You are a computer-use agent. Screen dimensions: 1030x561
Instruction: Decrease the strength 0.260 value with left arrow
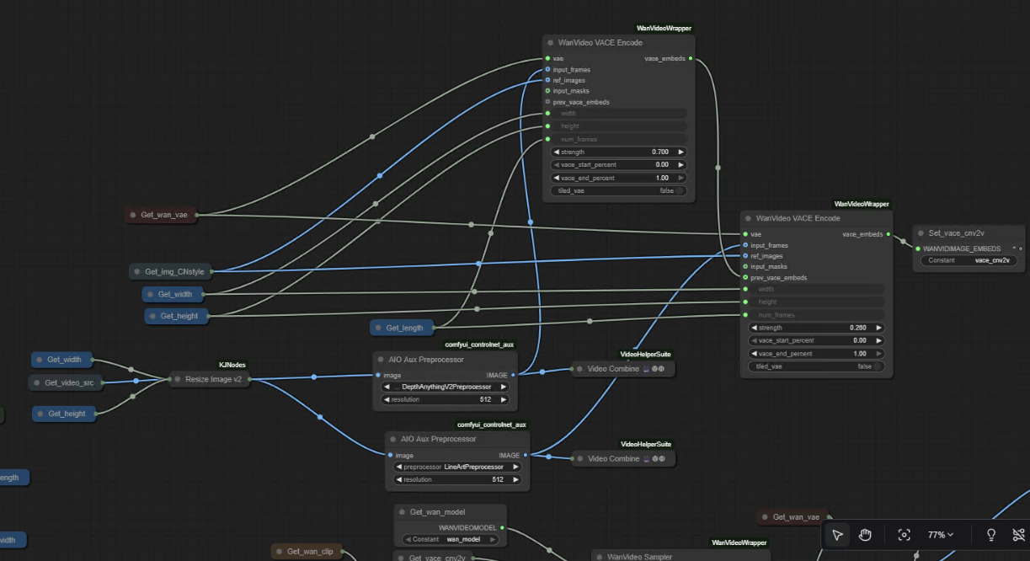[x=754, y=328]
